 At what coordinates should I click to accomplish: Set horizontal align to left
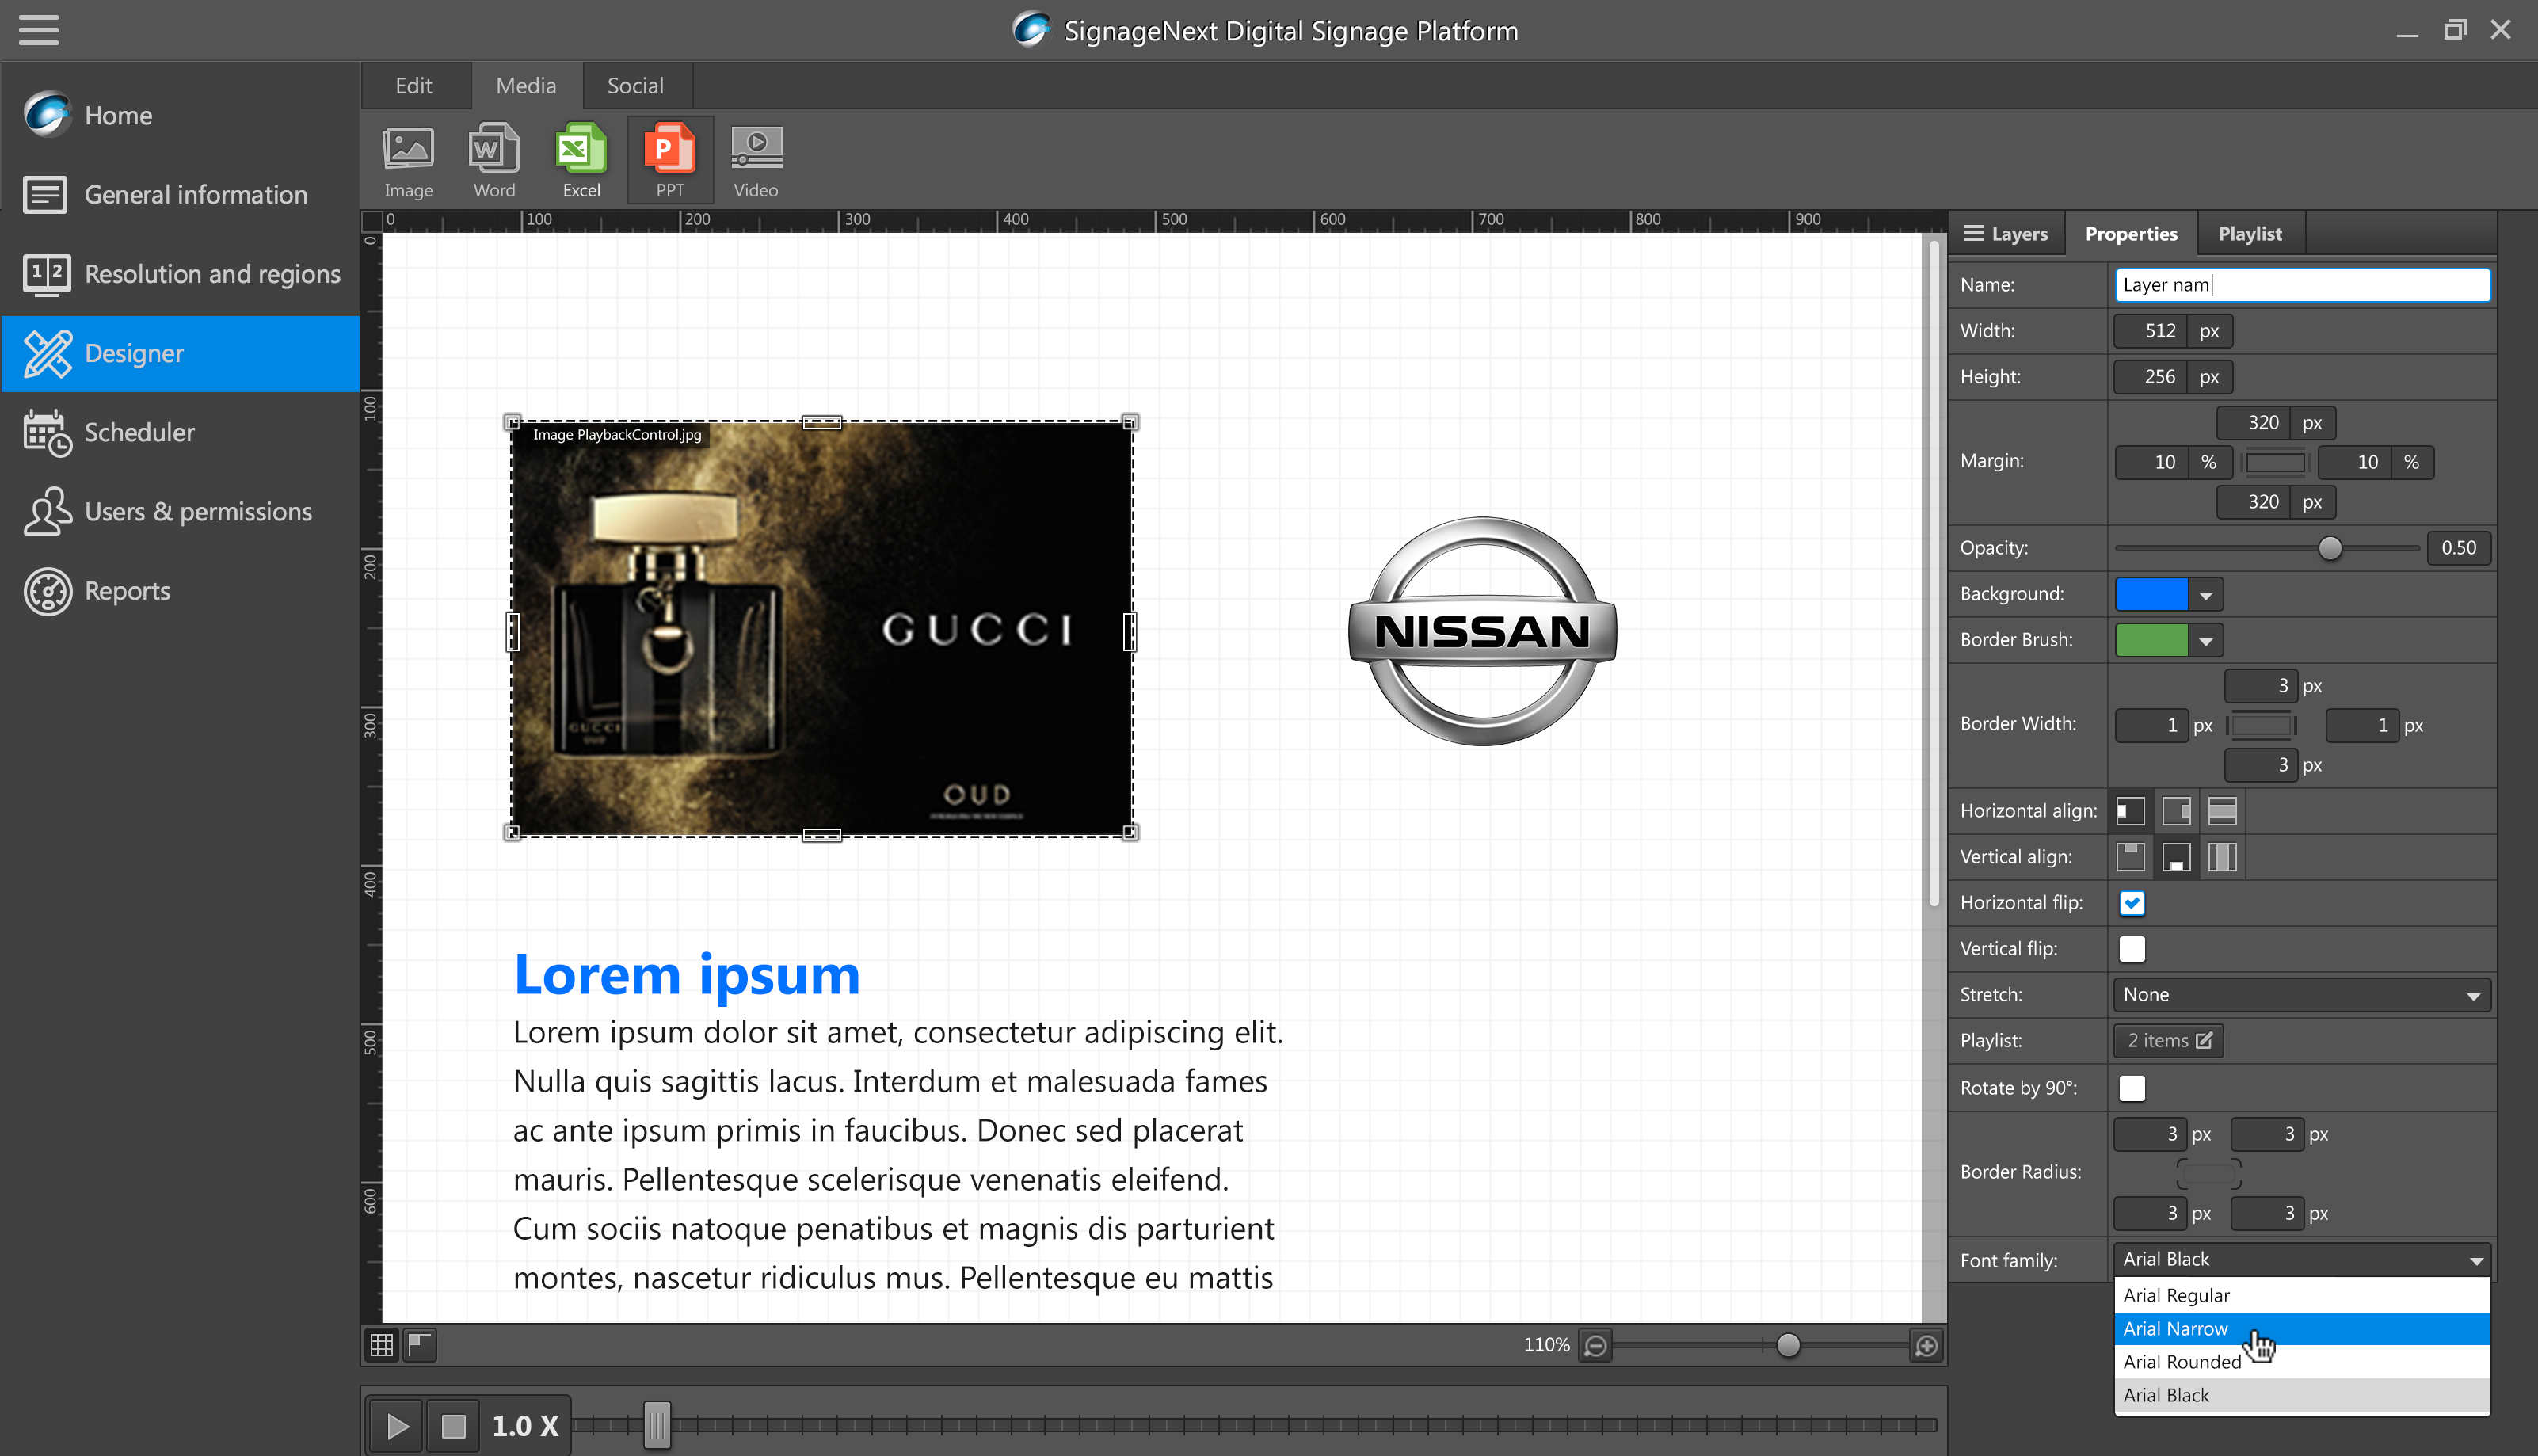2130,811
